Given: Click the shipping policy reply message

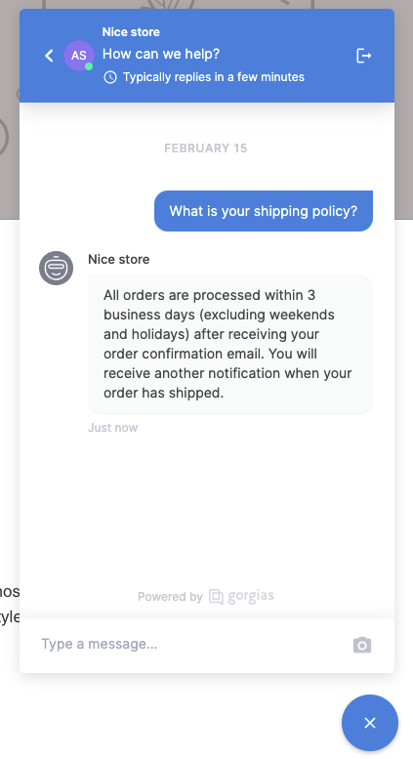Looking at the screenshot, I should (230, 344).
